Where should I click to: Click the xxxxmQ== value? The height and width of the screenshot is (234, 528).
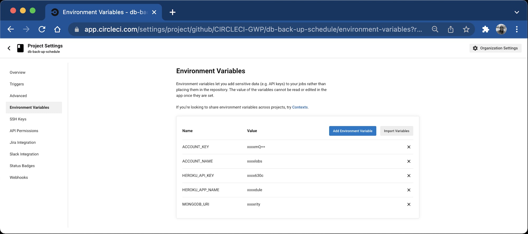click(256, 147)
